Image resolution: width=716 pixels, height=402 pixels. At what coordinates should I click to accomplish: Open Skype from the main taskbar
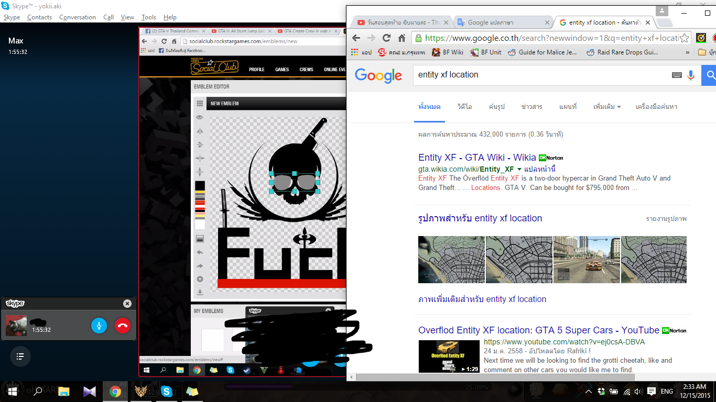(x=167, y=392)
